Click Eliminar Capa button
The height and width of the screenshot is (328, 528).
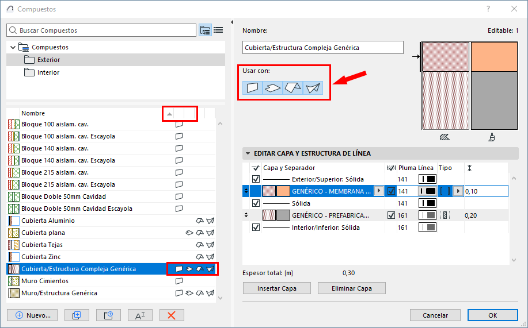click(x=352, y=288)
